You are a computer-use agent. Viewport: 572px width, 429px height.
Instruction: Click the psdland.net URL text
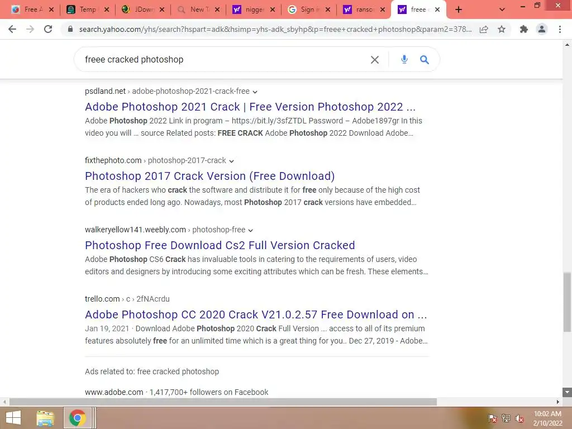pyautogui.click(x=105, y=91)
